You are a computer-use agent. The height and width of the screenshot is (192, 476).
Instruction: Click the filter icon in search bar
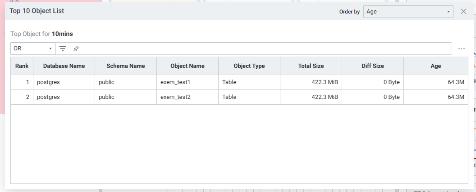(63, 49)
